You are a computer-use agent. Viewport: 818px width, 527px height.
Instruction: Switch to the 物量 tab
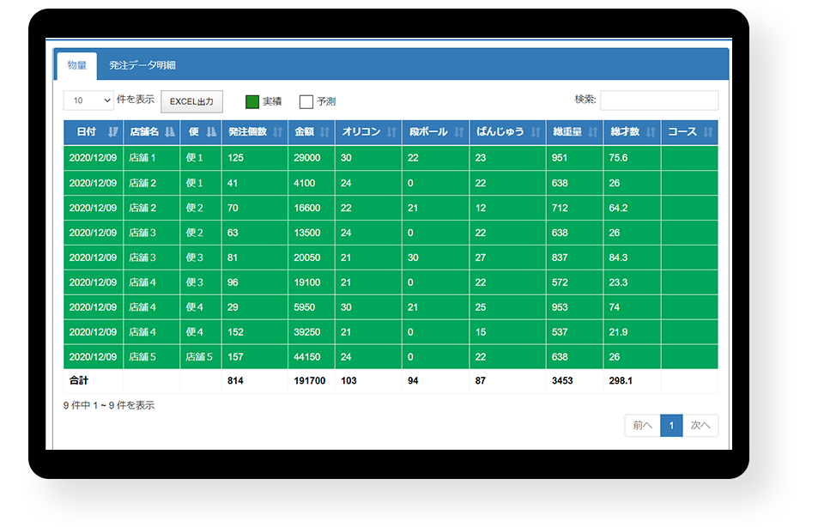pyautogui.click(x=76, y=65)
